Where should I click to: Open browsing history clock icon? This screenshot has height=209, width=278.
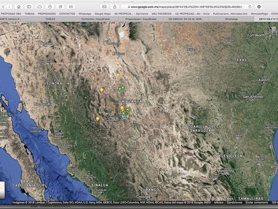point(50,7)
